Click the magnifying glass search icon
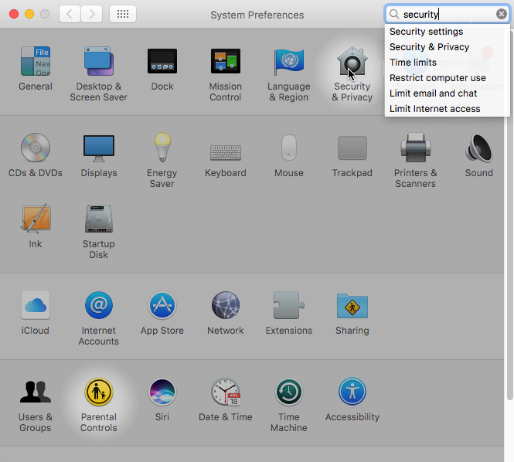The width and height of the screenshot is (514, 462). [393, 14]
